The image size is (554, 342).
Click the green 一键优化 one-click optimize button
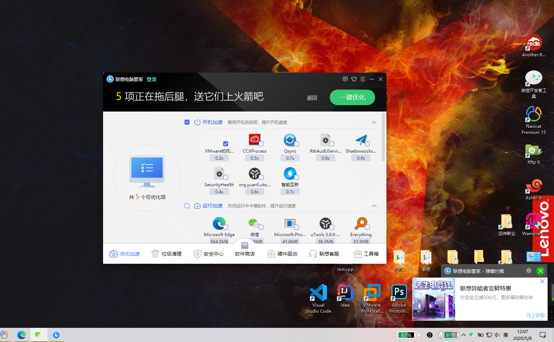pyautogui.click(x=352, y=97)
